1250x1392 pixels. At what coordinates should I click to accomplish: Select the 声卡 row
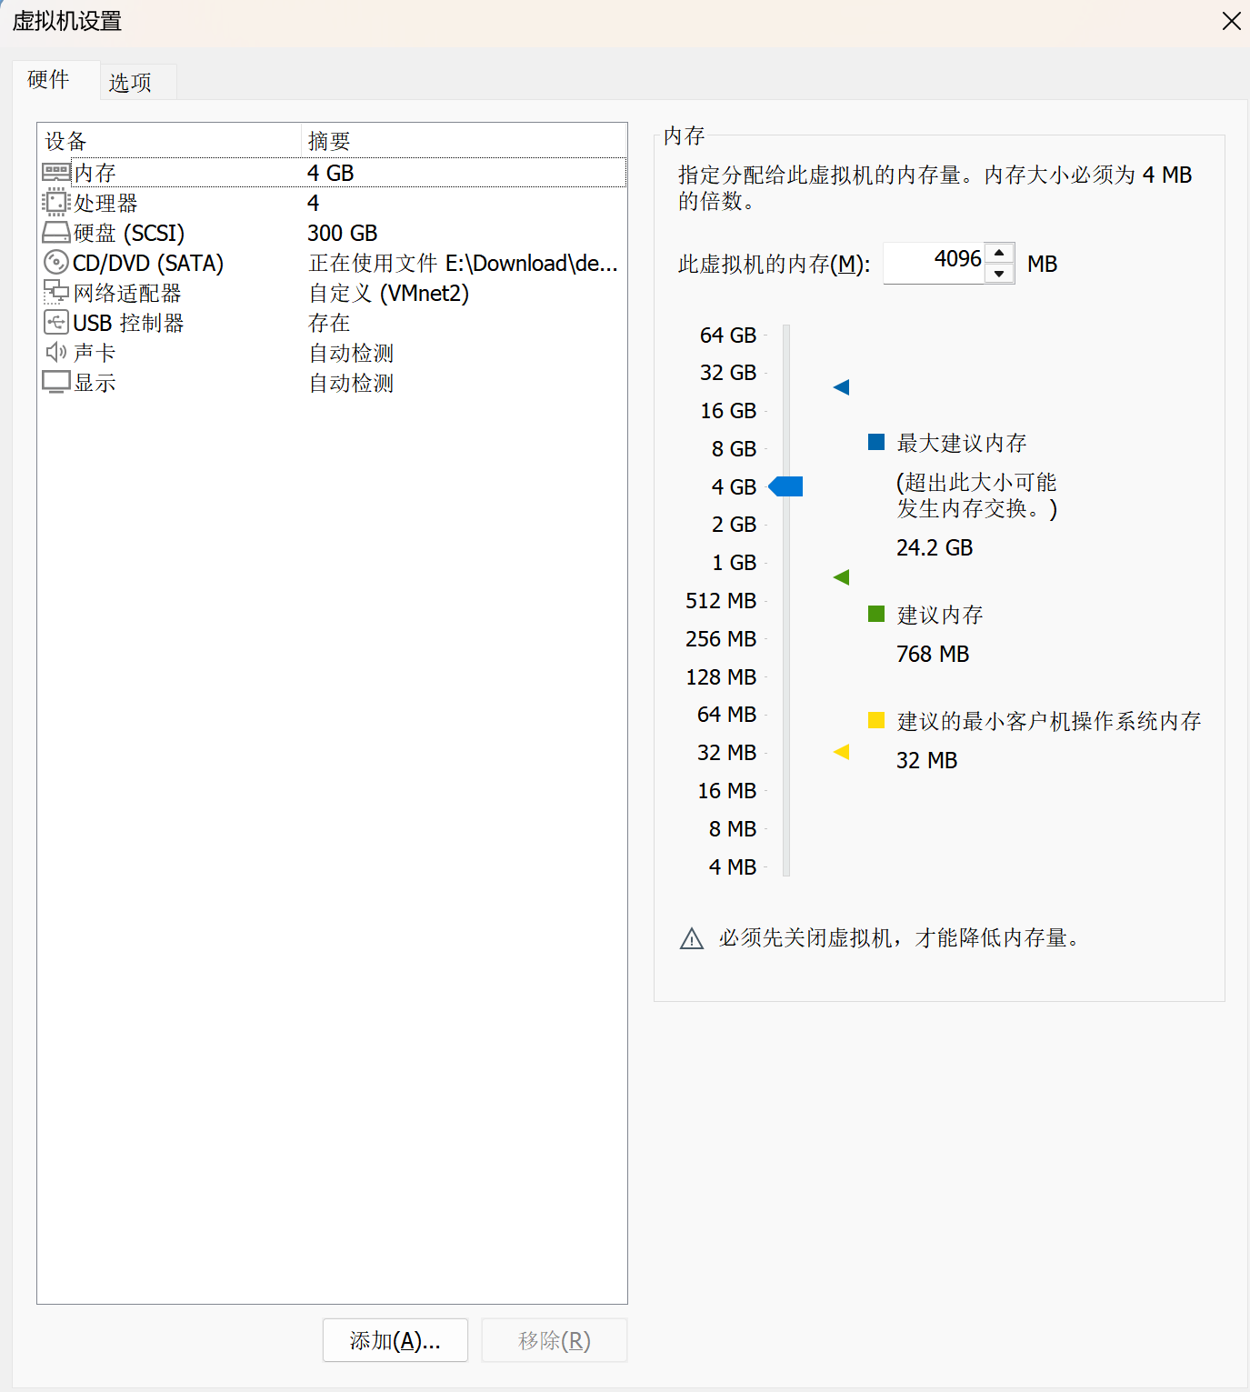pos(333,353)
